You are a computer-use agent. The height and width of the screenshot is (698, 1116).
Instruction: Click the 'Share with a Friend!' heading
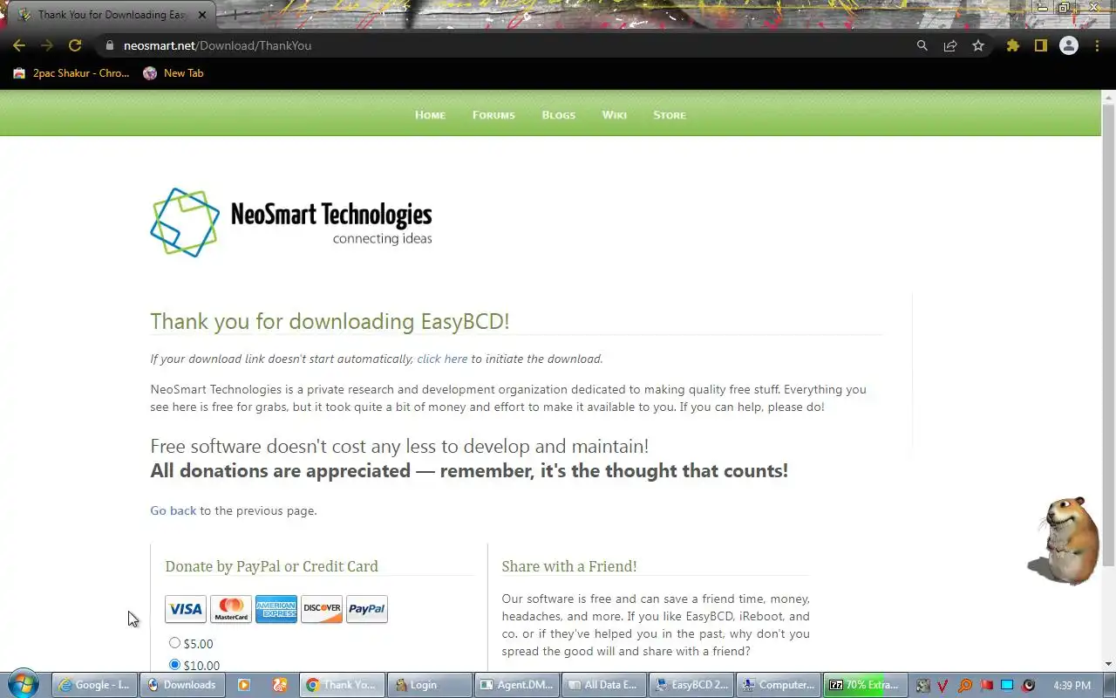pyautogui.click(x=569, y=566)
